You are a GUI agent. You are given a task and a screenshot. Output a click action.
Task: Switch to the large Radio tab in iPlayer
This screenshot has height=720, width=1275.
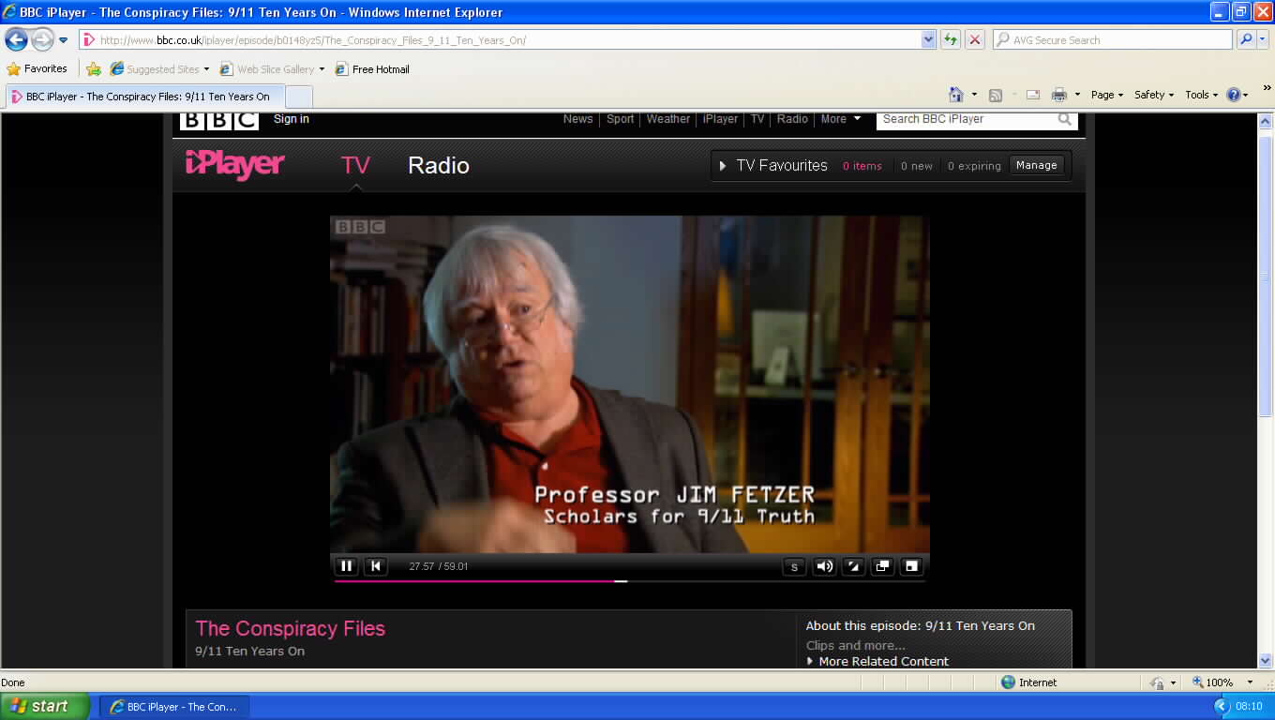439,166
